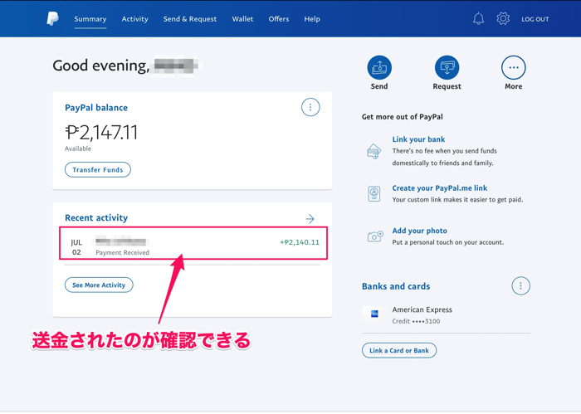Click the Link a Card or Bank button

pyautogui.click(x=399, y=350)
